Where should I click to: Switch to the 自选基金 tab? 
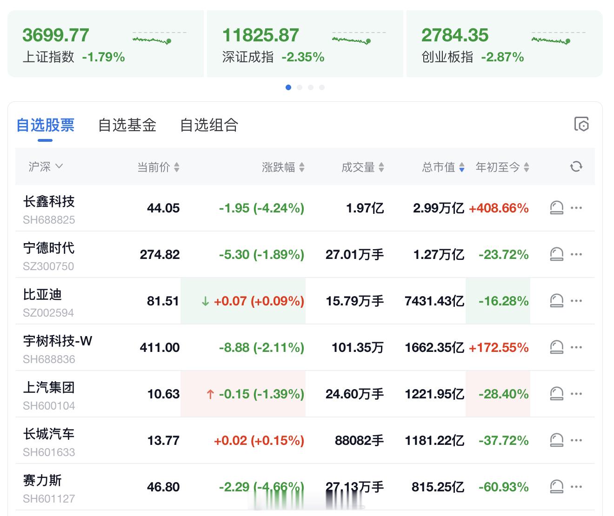(127, 125)
